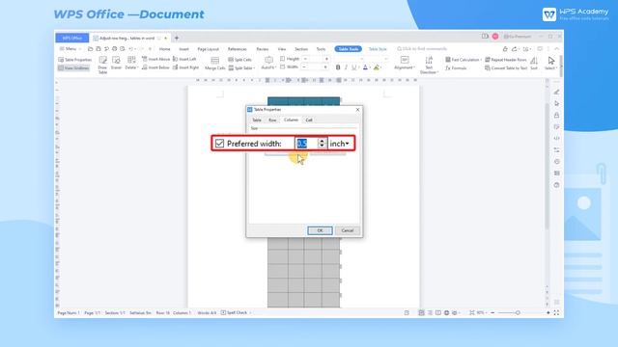Image resolution: width=618 pixels, height=347 pixels.
Task: Toggle Underline formatting
Action: click(354, 67)
